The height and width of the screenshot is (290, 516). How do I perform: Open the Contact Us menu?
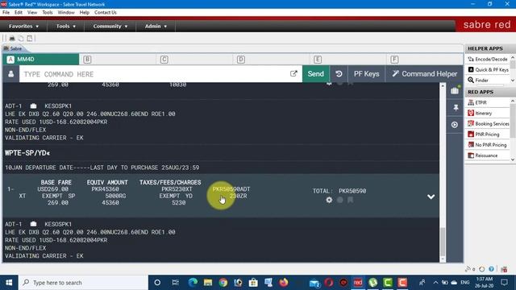coord(106,13)
